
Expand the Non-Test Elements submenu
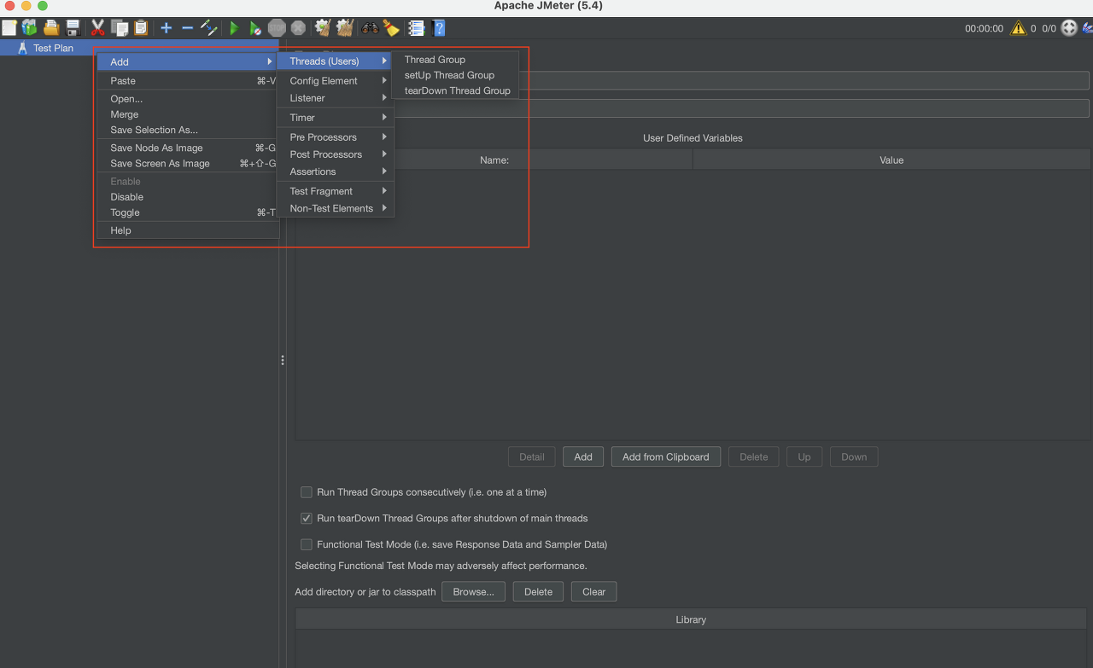pos(336,208)
